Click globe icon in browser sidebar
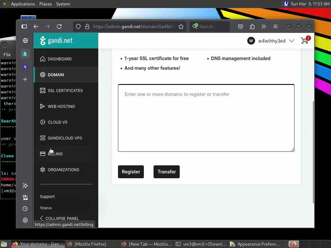This screenshot has width=331, height=248. tap(25, 40)
